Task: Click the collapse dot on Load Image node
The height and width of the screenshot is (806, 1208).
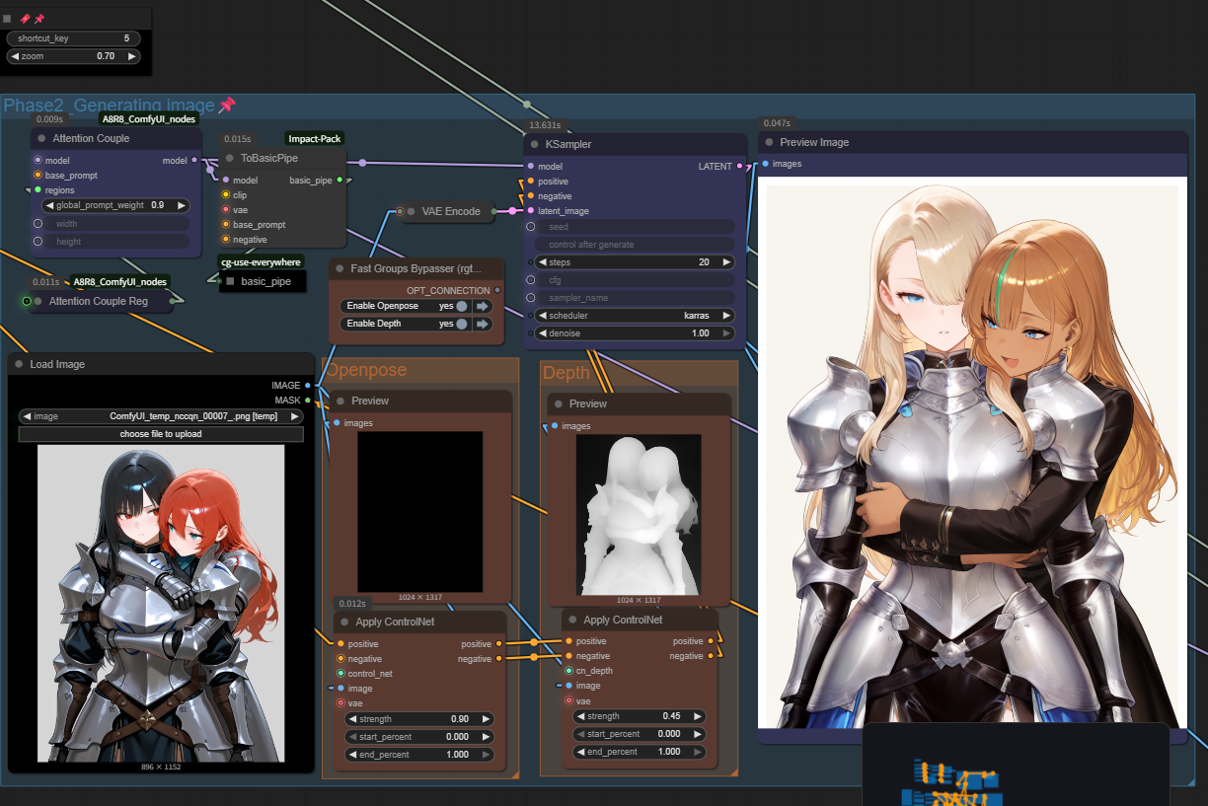Action: click(x=19, y=364)
